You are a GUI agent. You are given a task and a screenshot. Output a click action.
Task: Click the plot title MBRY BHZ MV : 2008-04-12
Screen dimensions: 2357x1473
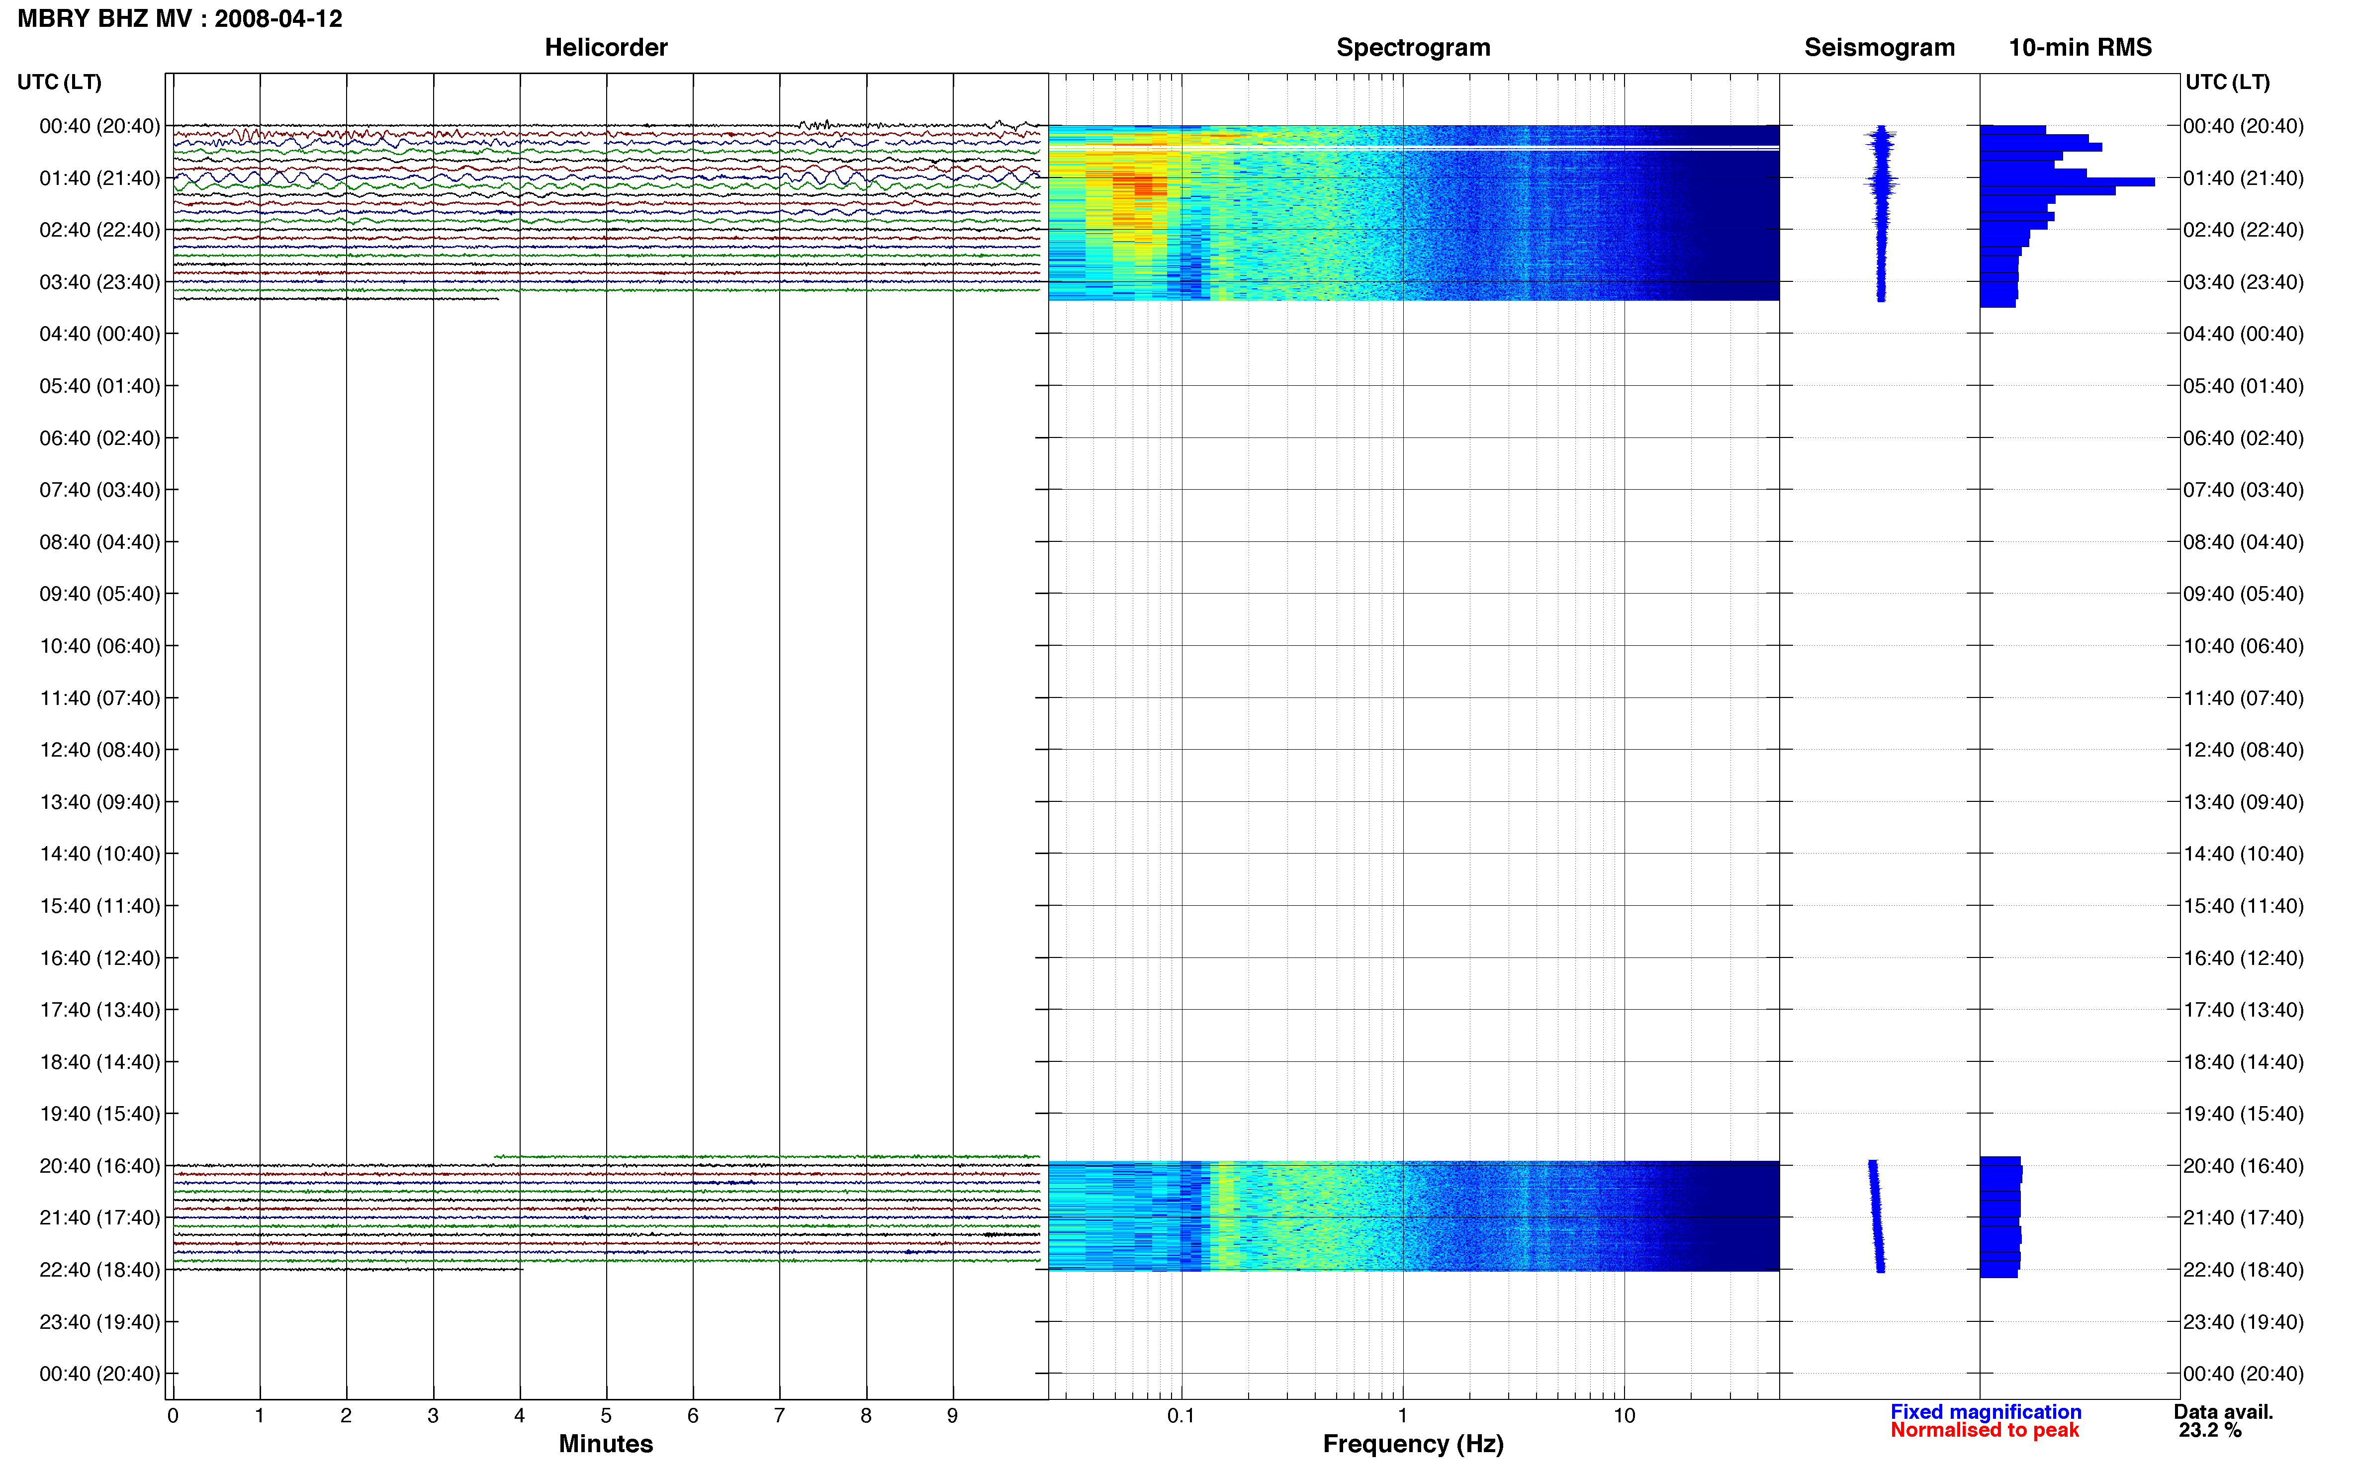181,18
